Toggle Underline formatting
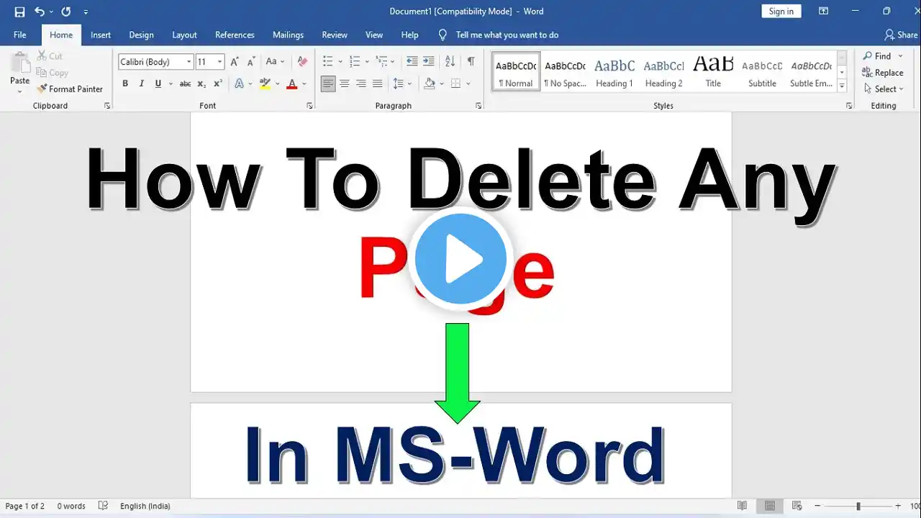Viewport: 921px width, 518px height. (158, 84)
